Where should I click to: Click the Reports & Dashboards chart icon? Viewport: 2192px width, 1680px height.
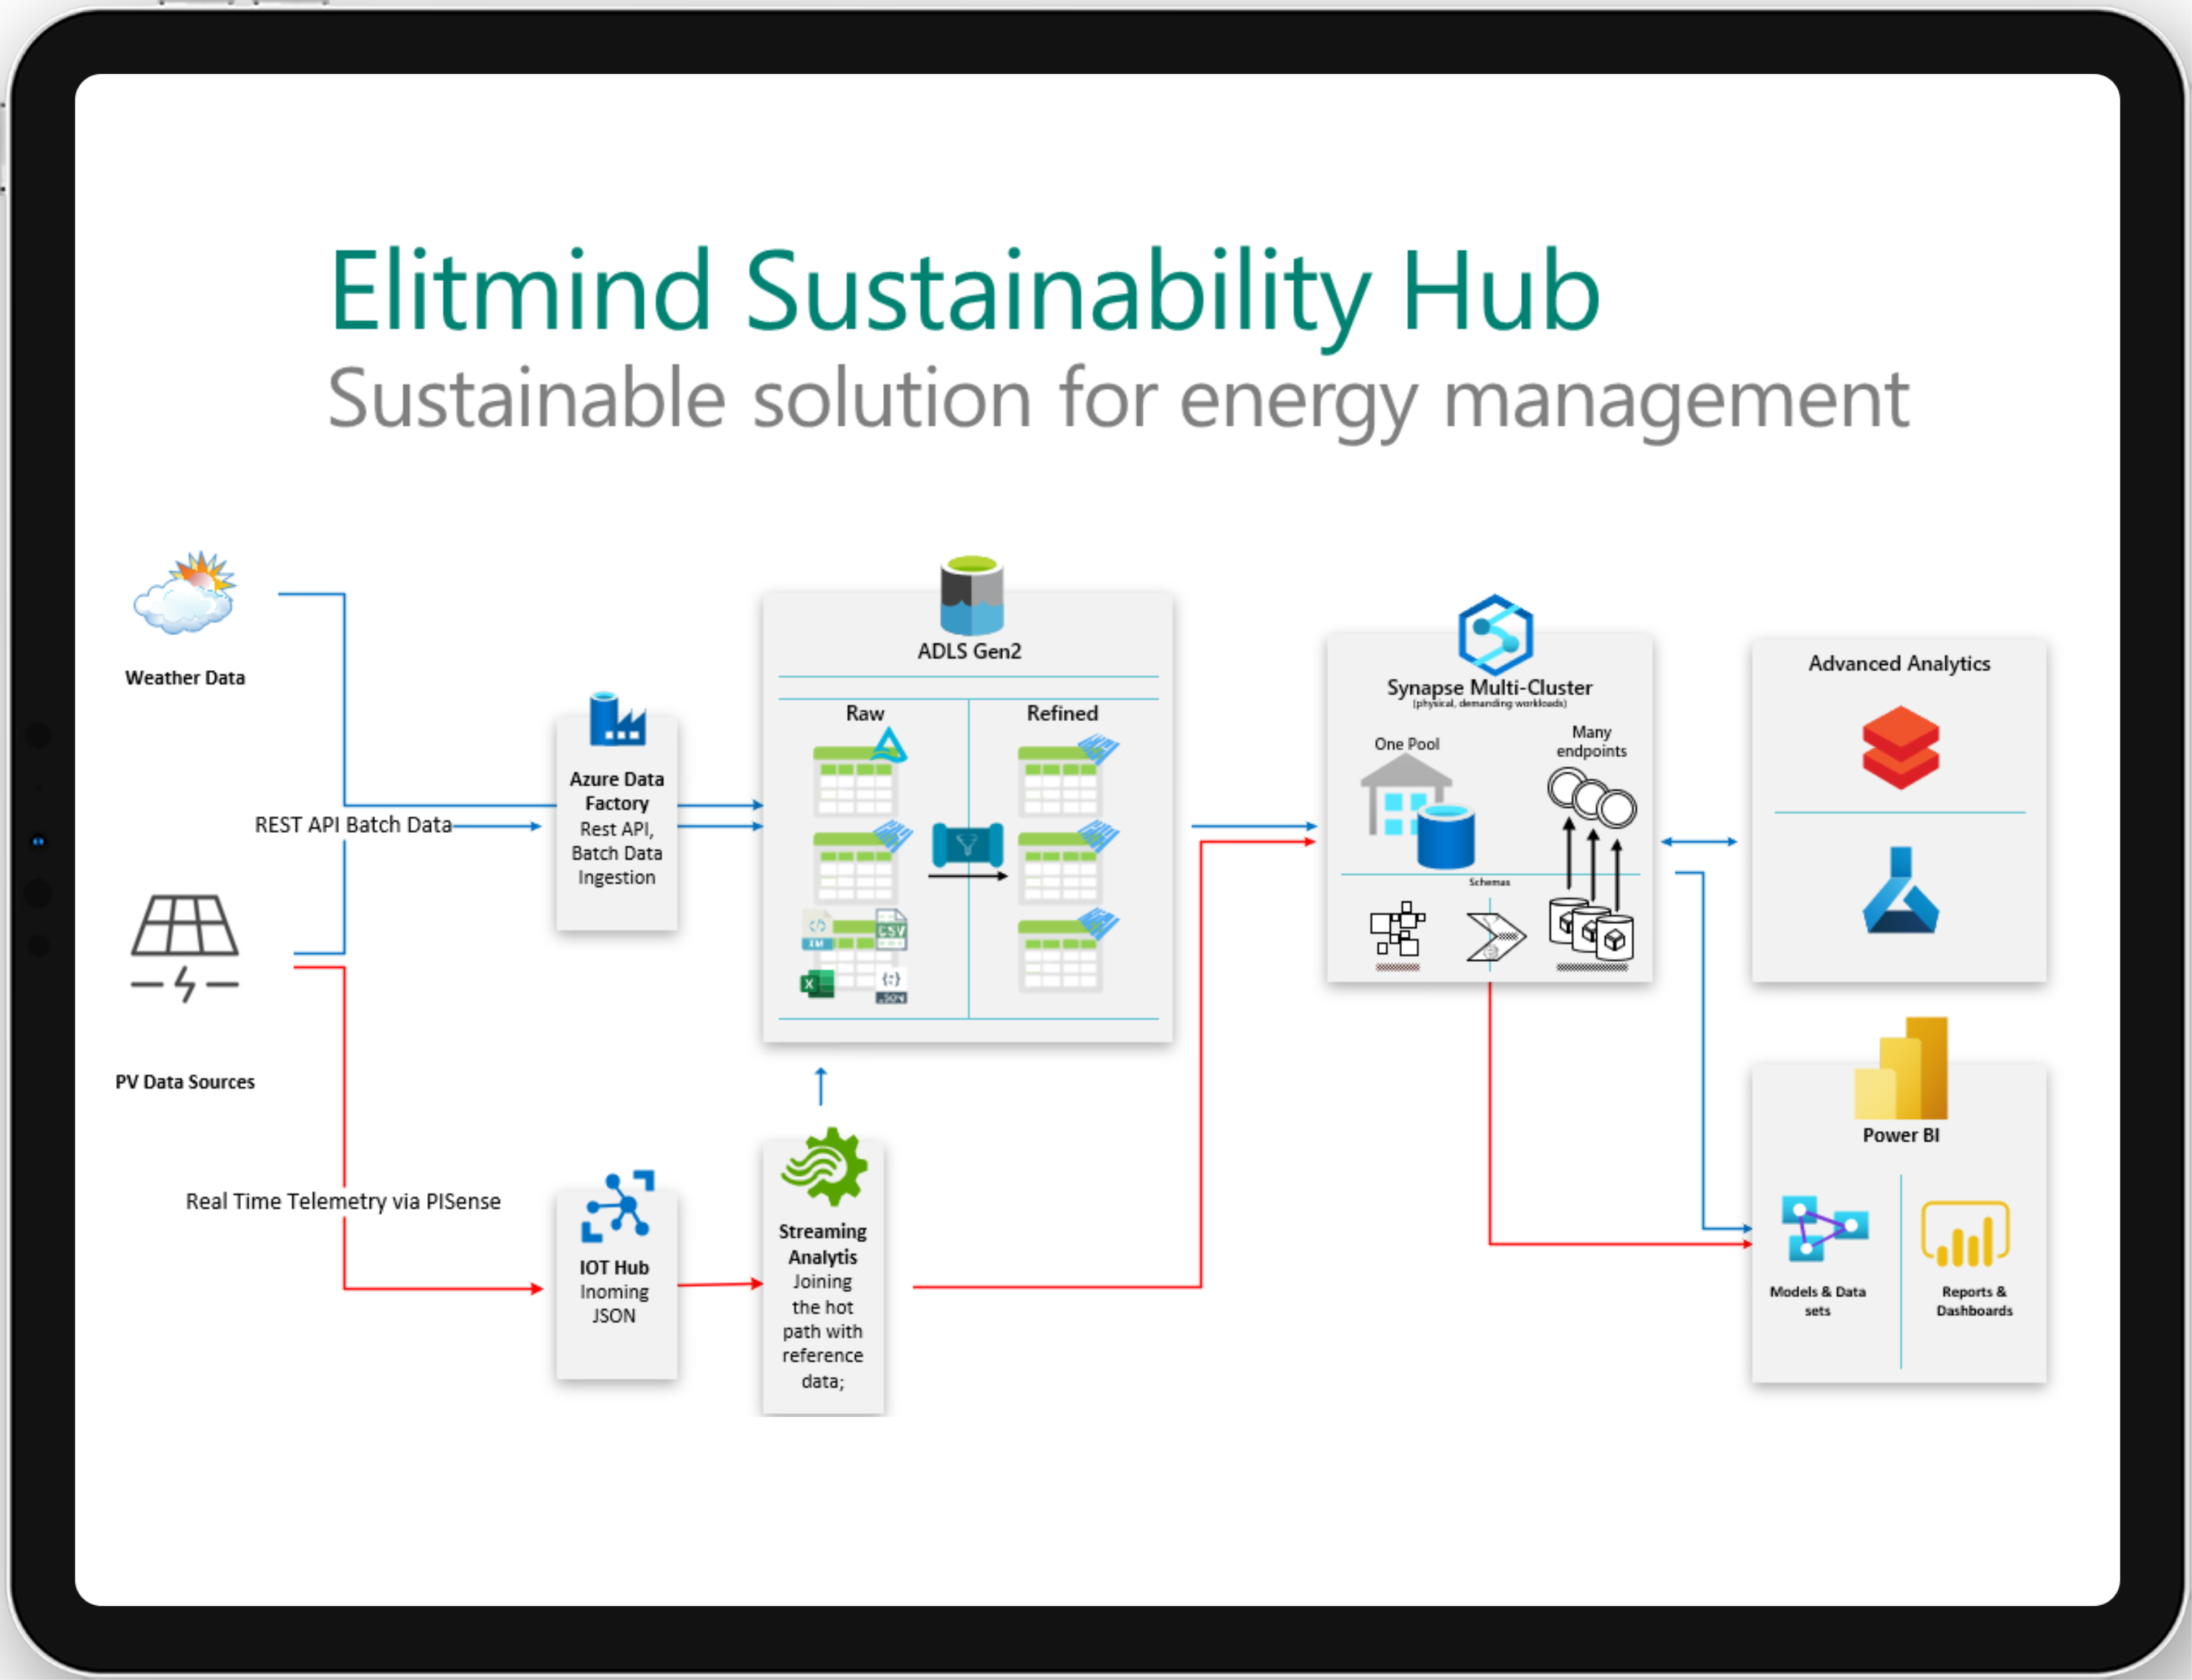1965,1234
